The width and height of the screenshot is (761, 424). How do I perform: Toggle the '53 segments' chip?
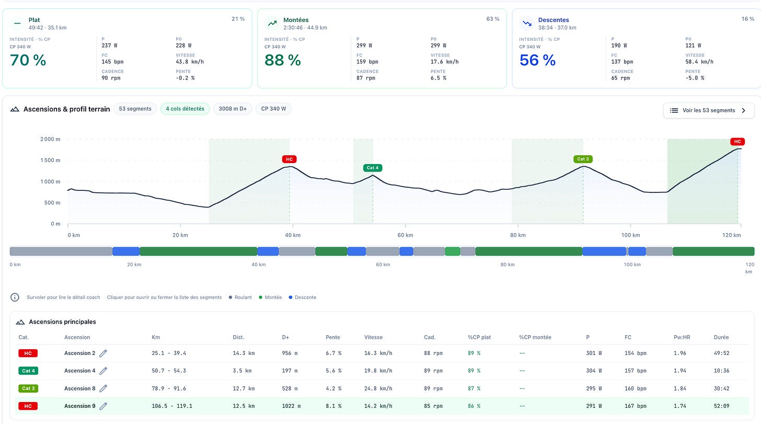click(x=135, y=109)
